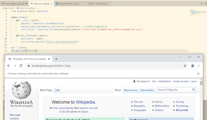207x120 pixels.
Task: Click line number 9 in the gutter
Action: click(x=6, y=36)
